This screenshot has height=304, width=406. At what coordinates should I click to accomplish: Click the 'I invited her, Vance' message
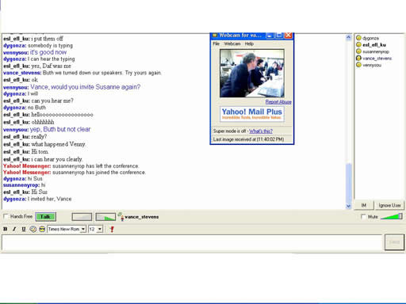pyautogui.click(x=49, y=199)
